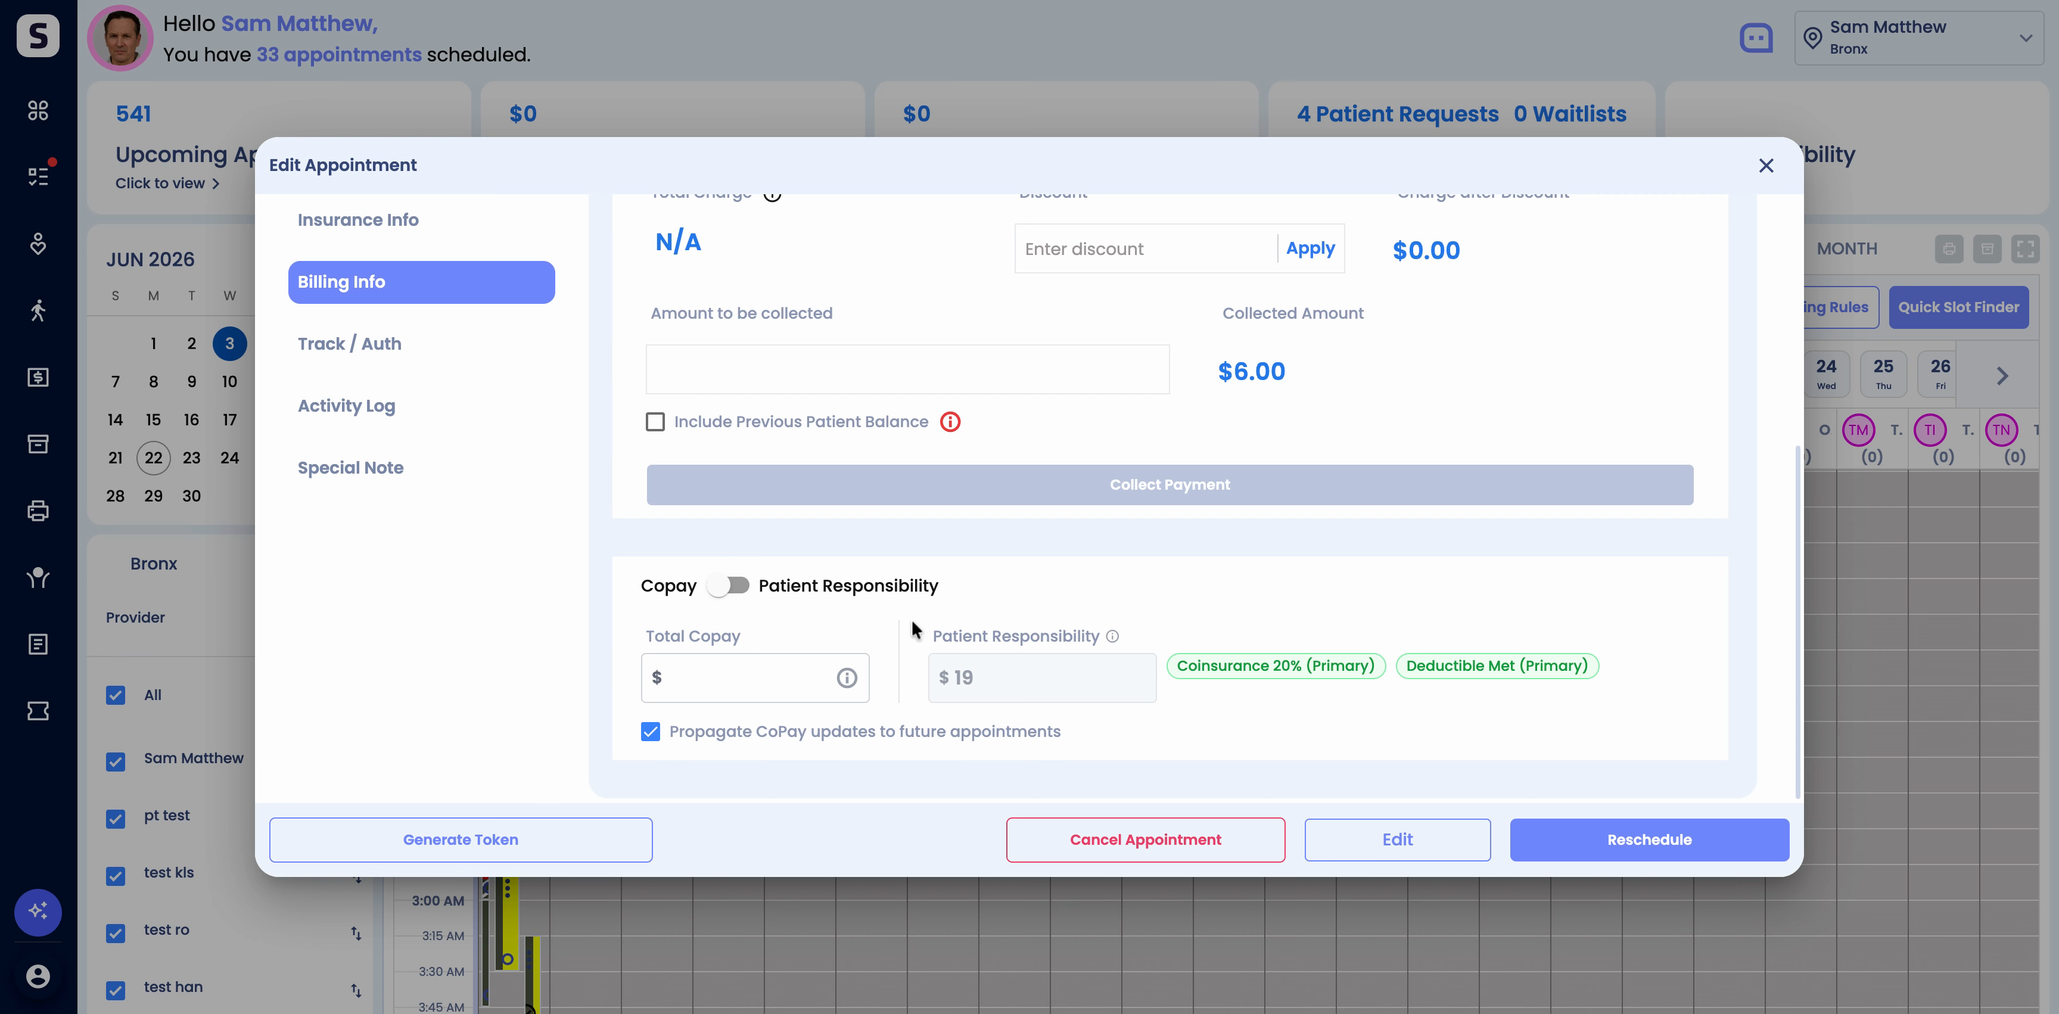Screen dimensions: 2059x1014
Task: Close the Edit Appointment dialog
Action: [x=1766, y=166]
